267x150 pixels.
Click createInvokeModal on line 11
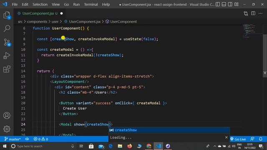[x=75, y=55]
